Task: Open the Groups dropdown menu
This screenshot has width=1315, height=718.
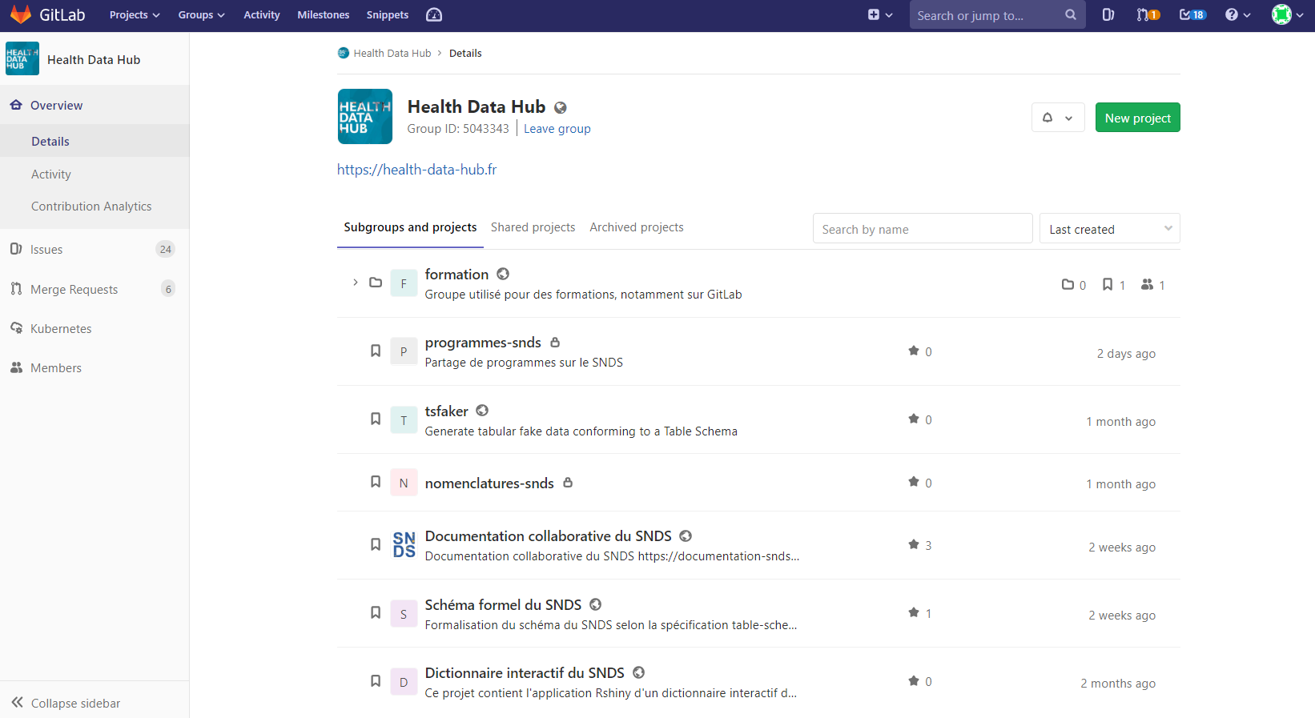Action: tap(201, 15)
